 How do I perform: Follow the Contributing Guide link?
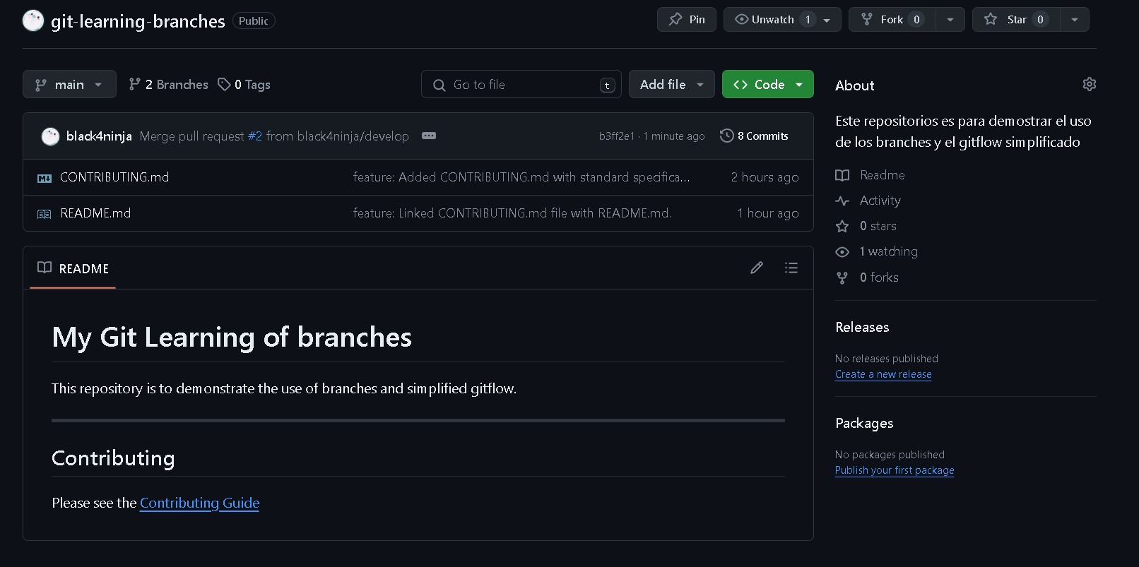[199, 503]
